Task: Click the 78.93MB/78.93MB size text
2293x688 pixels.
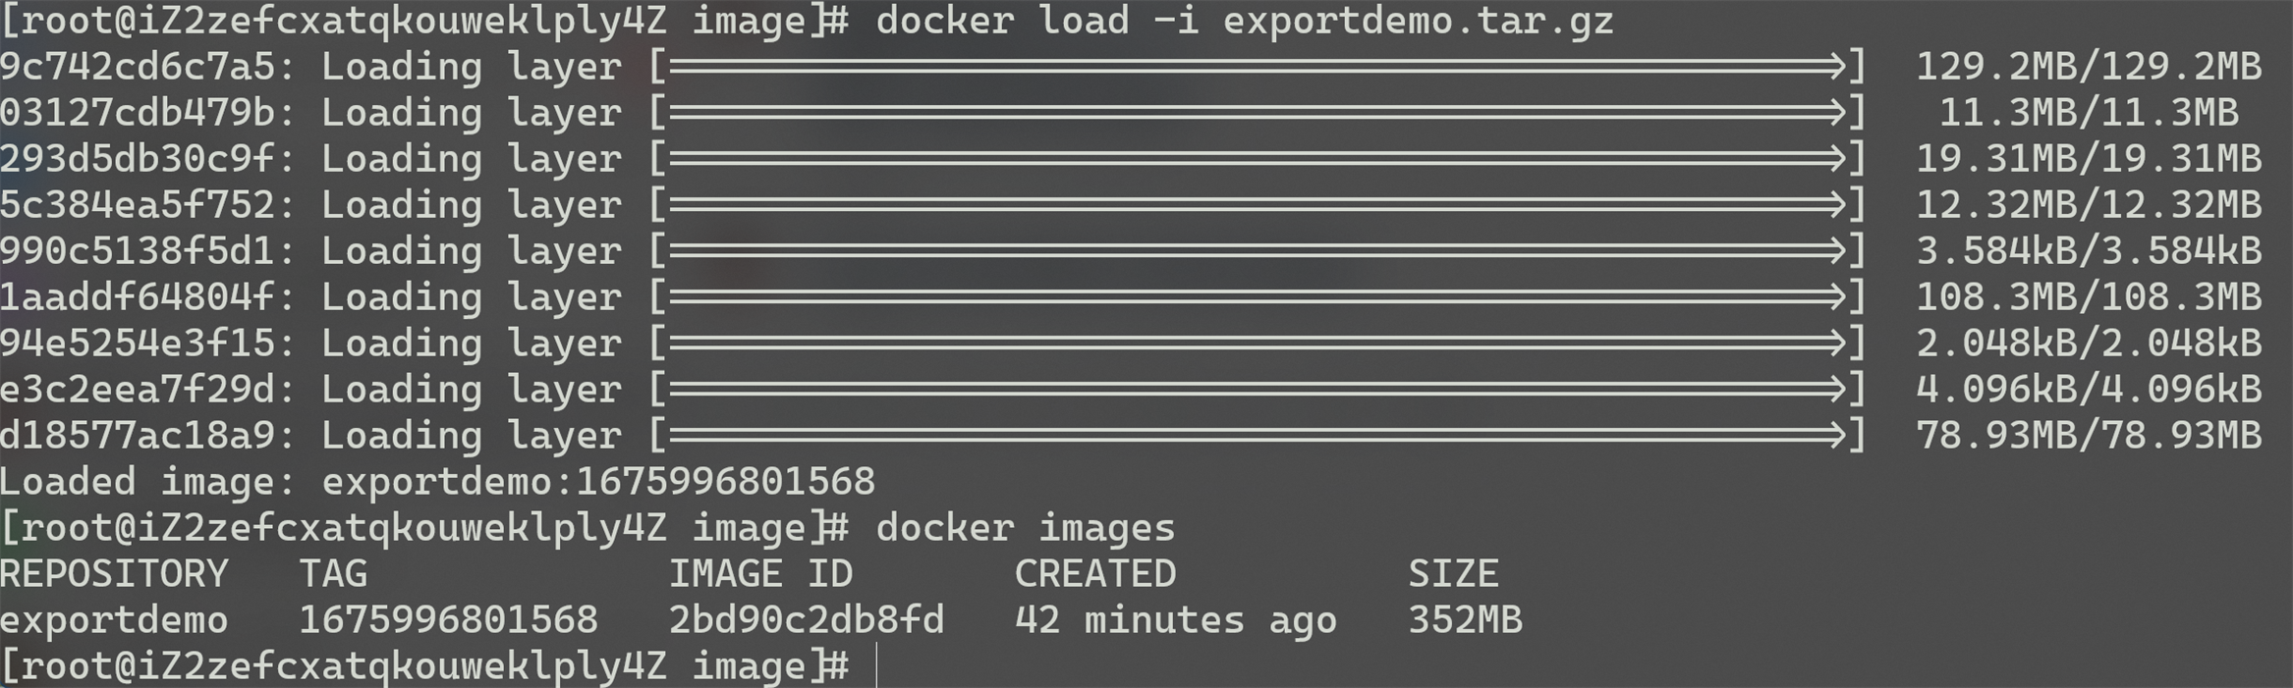Action: click(x=2089, y=435)
